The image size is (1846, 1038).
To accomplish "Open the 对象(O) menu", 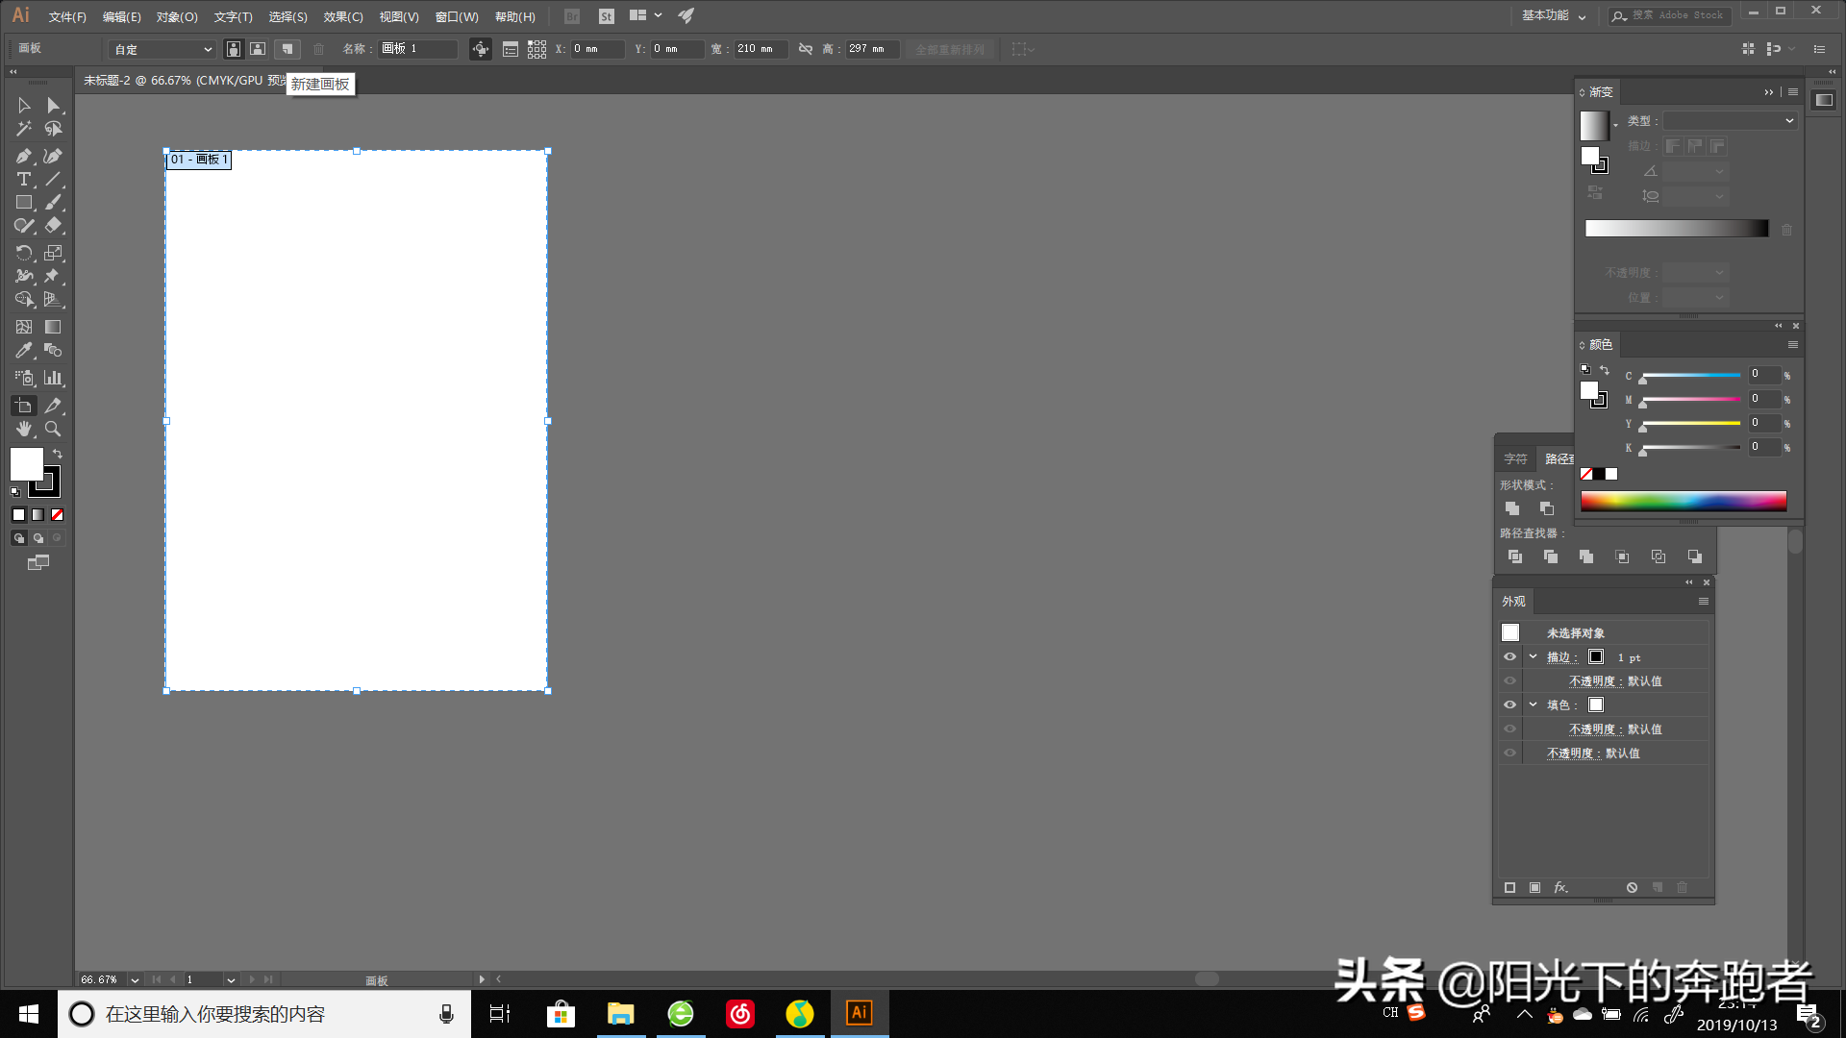I will point(177,16).
